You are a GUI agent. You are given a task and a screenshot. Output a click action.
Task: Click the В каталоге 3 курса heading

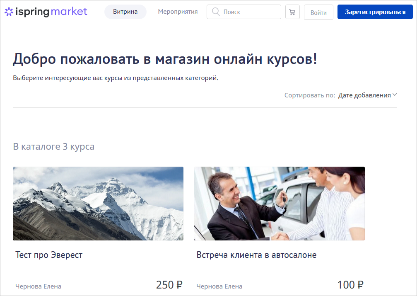[x=54, y=146]
